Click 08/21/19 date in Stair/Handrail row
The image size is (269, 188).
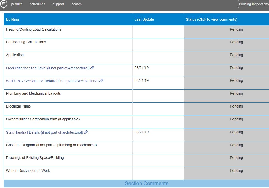click(x=142, y=132)
